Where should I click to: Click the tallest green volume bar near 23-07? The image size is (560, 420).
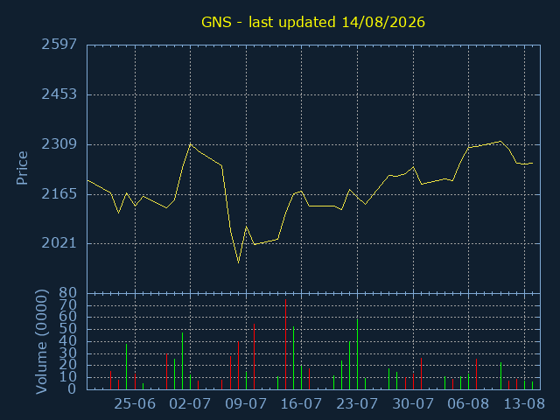point(358,353)
